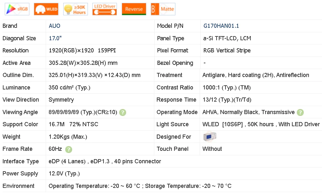This screenshot has width=322, height=193.
Task: Open the Frame Rate help question mark
Action: pyautogui.click(x=69, y=149)
